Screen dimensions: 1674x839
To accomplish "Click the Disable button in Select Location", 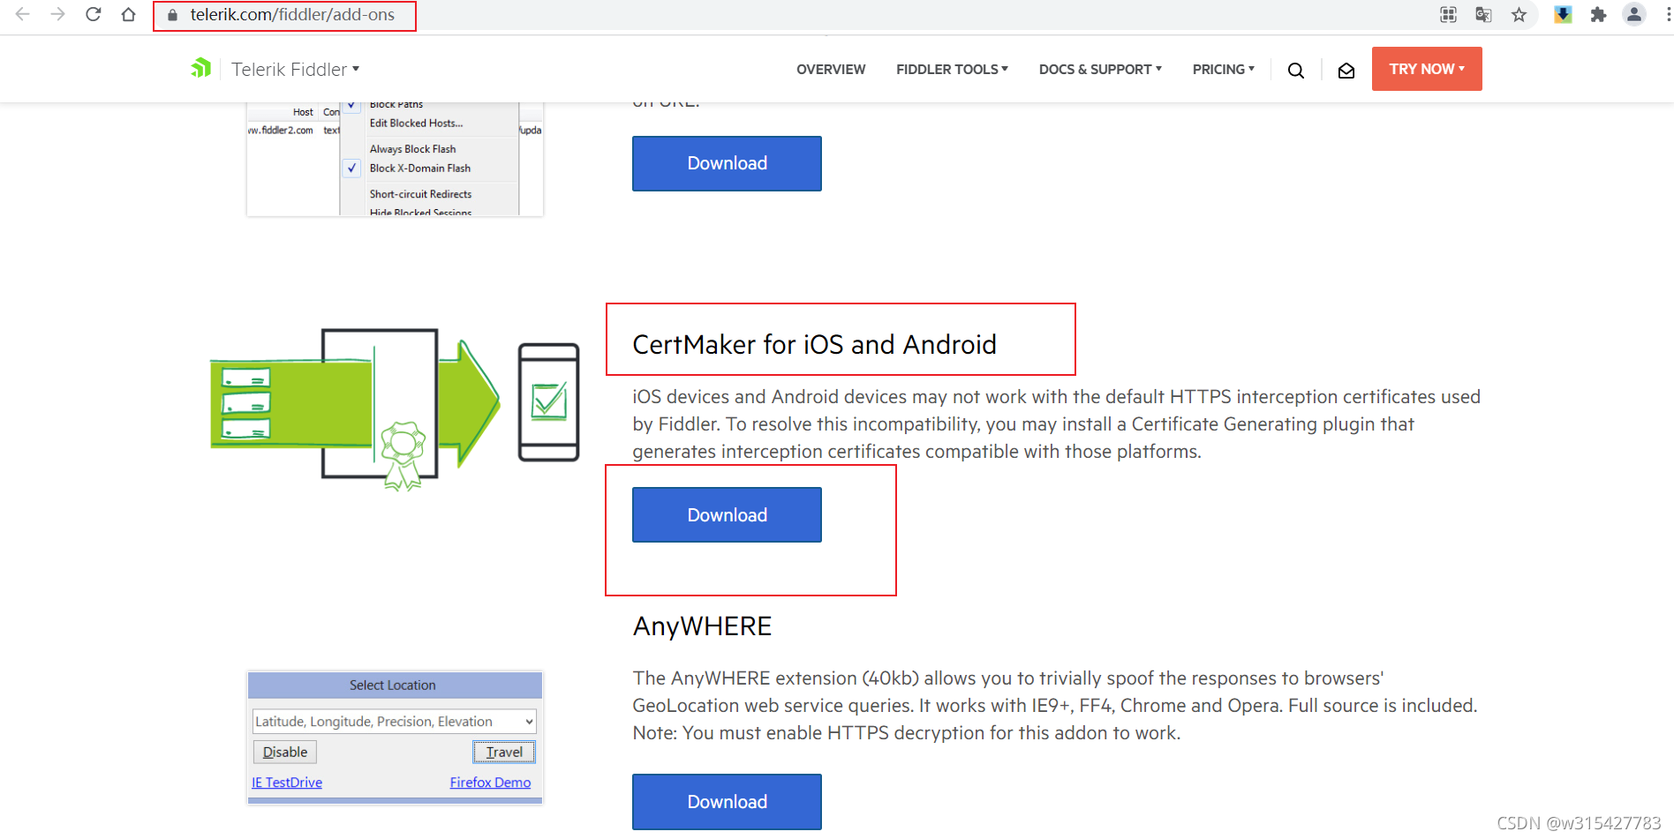I will pyautogui.click(x=285, y=752).
